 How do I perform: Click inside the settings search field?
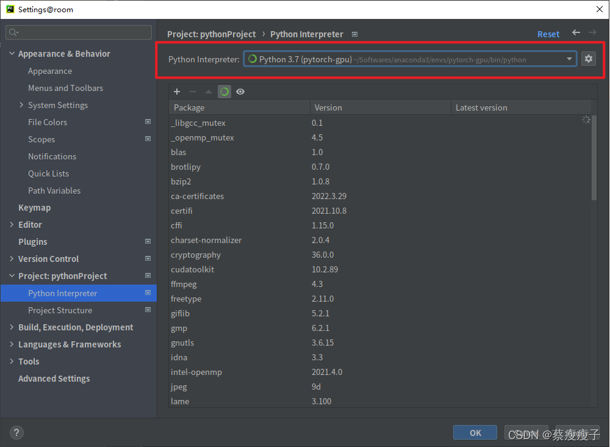point(79,32)
